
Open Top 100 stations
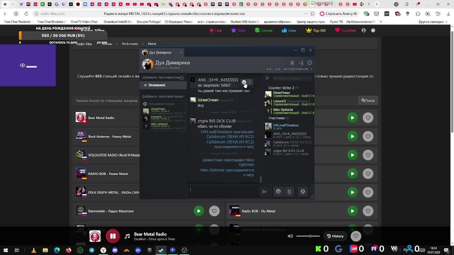point(316,30)
